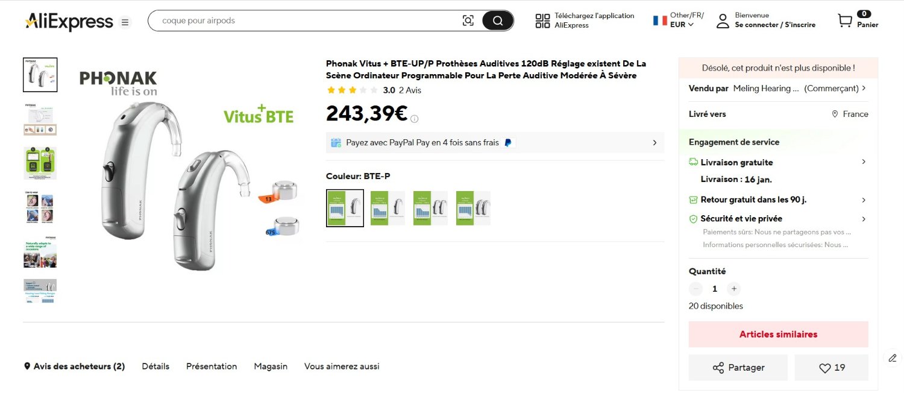Click the Articles similaires button
The image size is (904, 393).
click(778, 335)
